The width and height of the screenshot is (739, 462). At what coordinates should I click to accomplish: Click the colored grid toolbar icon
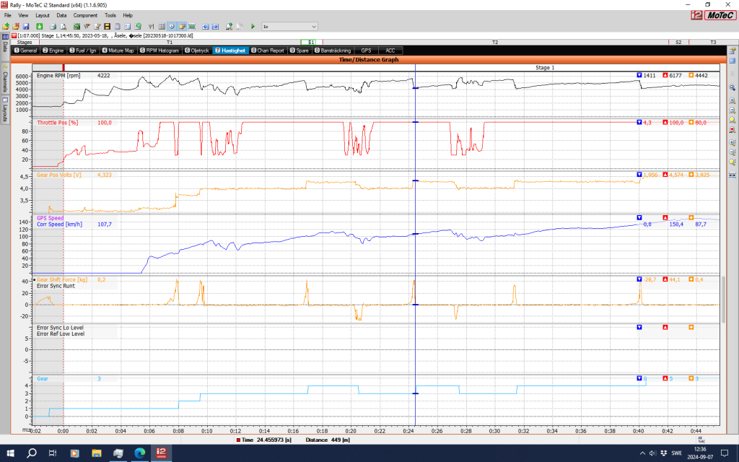coord(162,27)
